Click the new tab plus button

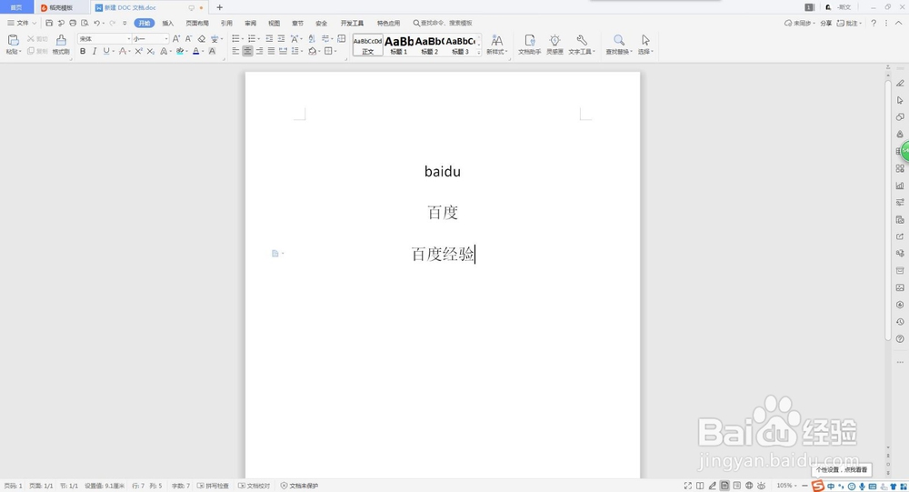tap(220, 7)
